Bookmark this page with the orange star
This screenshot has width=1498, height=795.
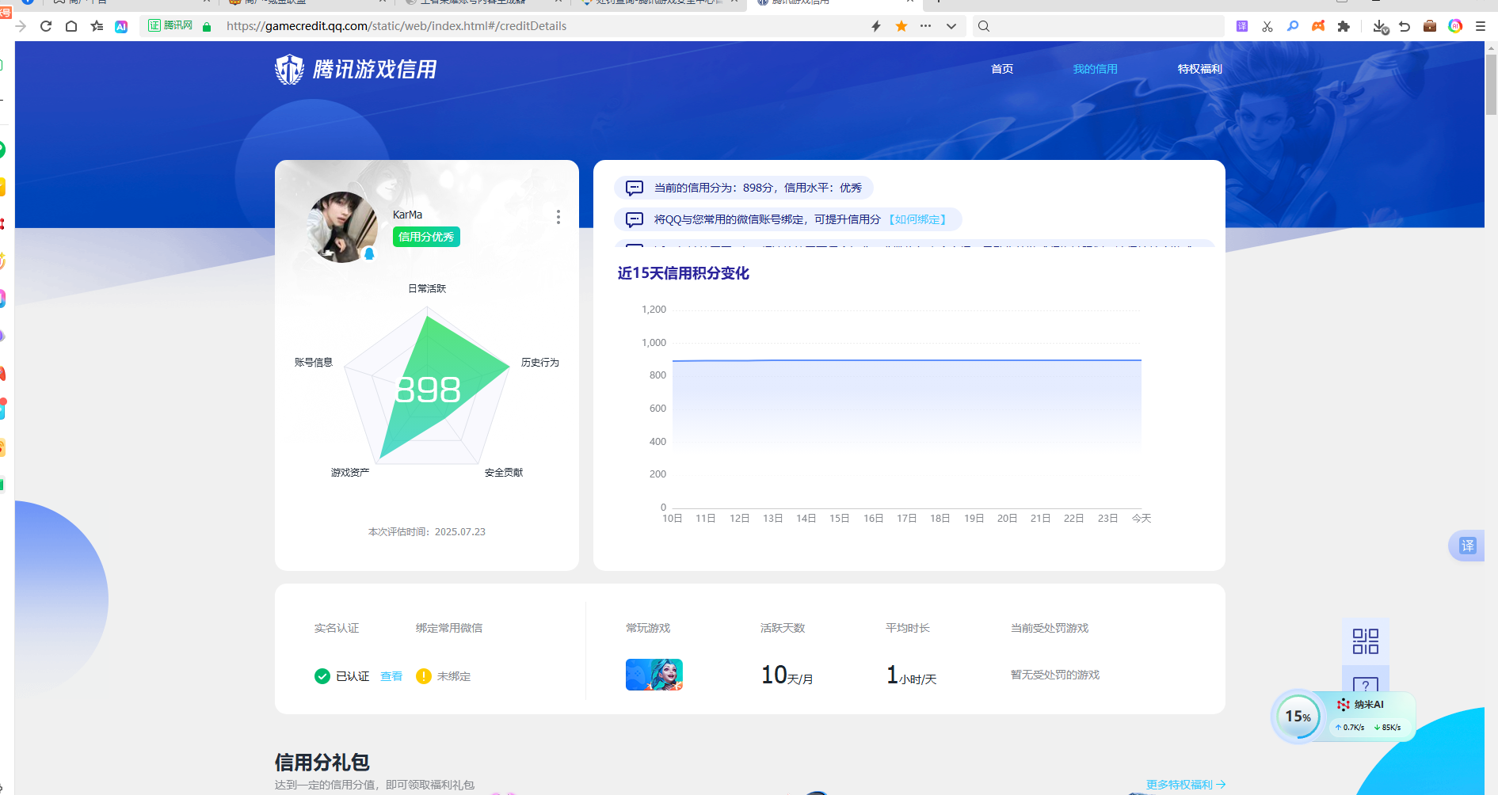901,26
